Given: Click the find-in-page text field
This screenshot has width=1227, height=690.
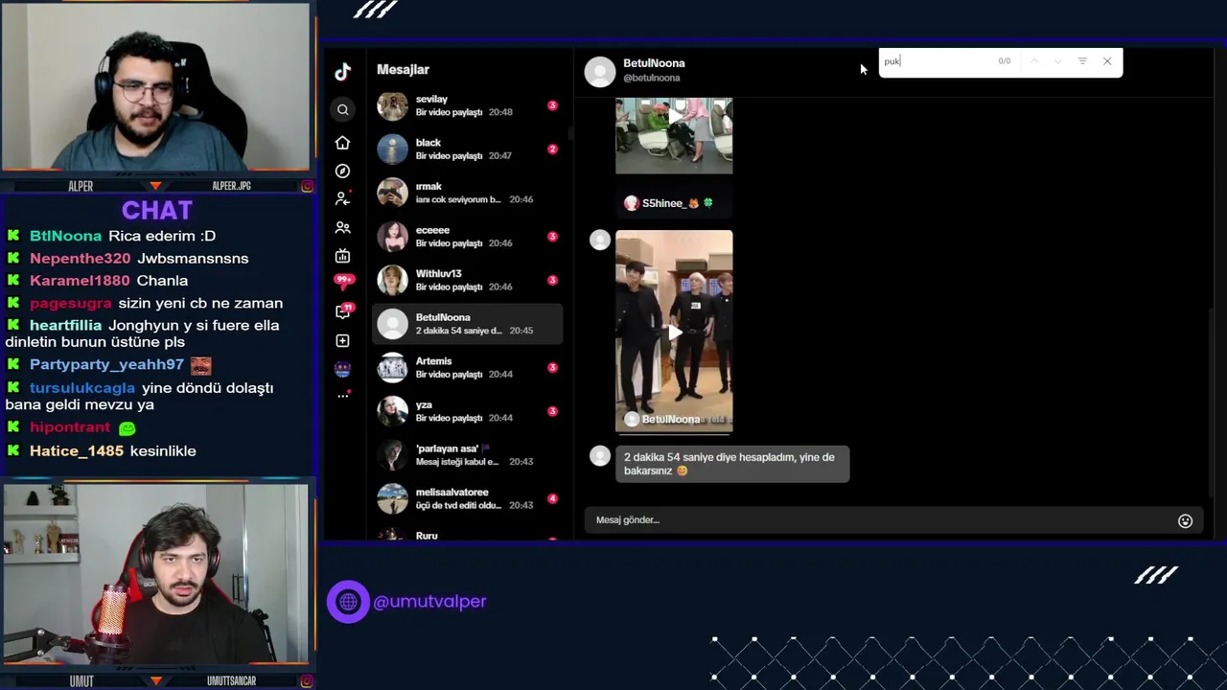Looking at the screenshot, I should click(935, 61).
